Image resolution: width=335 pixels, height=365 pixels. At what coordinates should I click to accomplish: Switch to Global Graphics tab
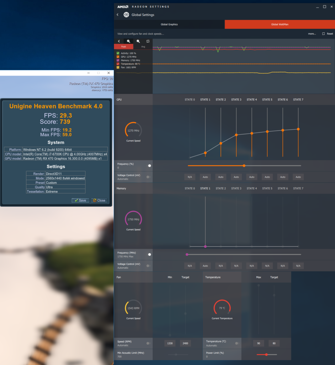point(169,24)
